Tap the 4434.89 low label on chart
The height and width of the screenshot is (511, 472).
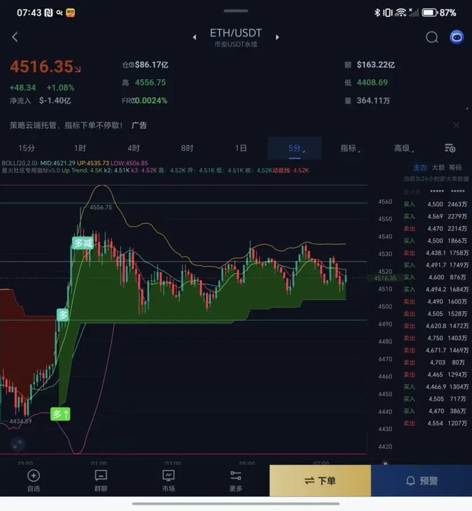point(20,421)
